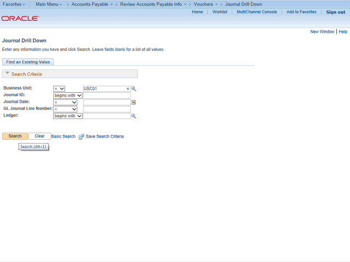Click Save Search Criteria link
This screenshot has width=350, height=262.
coord(104,136)
